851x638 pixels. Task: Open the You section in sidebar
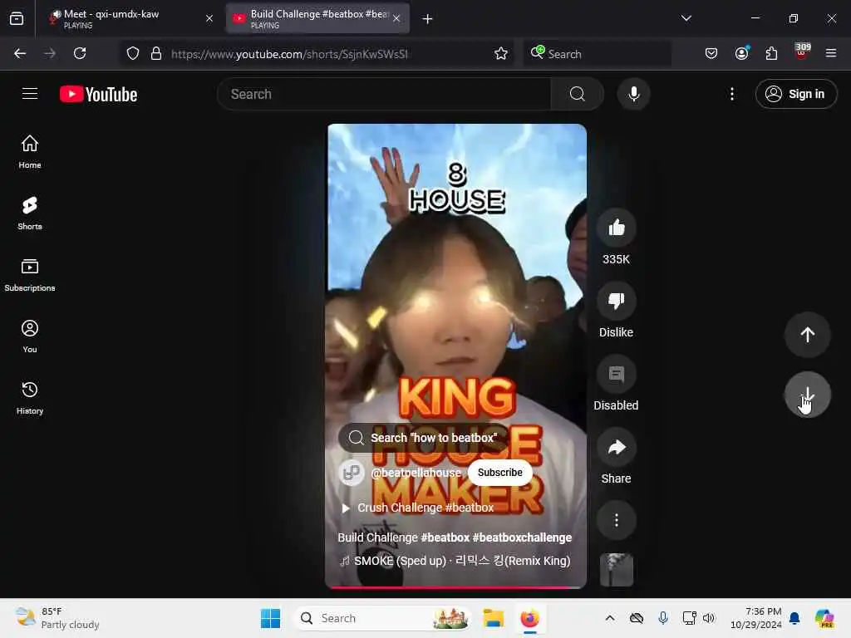(30, 336)
